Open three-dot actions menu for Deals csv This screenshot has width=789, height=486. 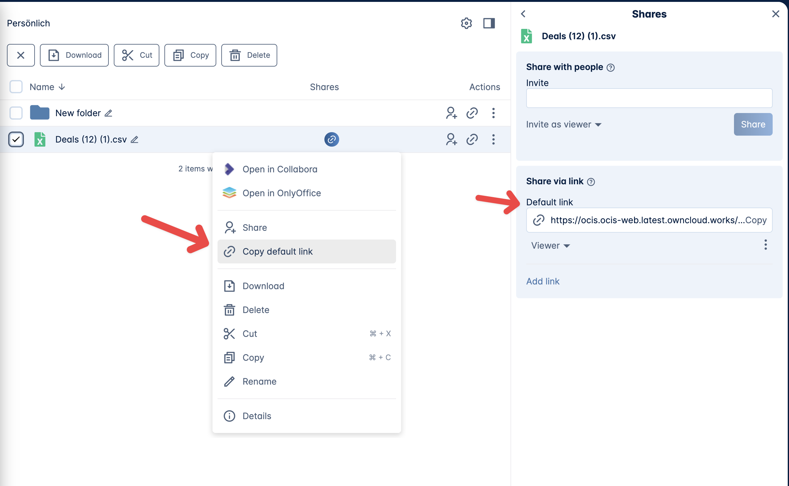[x=493, y=139]
